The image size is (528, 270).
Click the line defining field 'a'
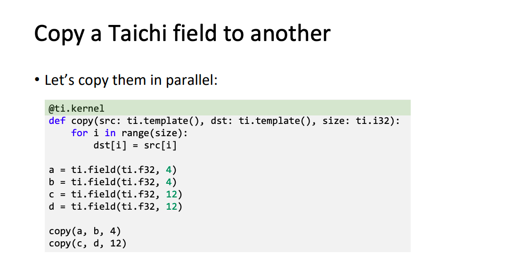click(113, 170)
